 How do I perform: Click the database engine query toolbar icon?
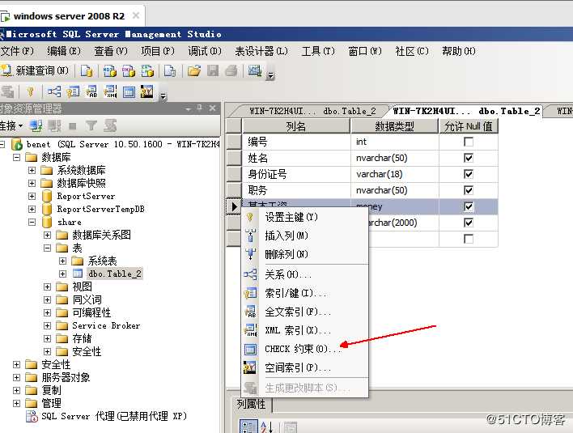click(x=87, y=70)
